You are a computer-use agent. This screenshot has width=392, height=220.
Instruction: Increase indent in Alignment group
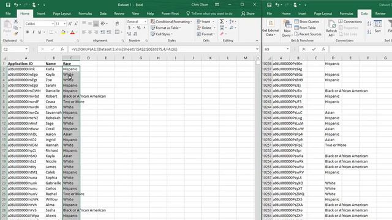click(x=109, y=32)
